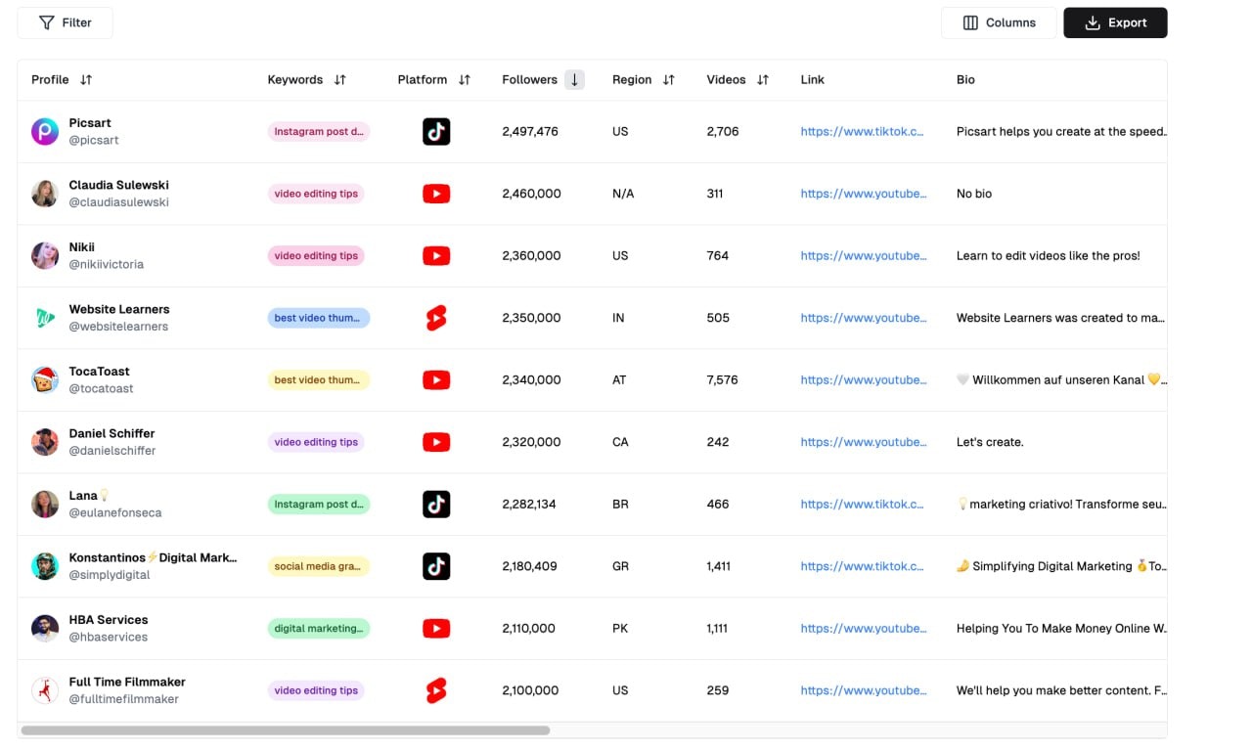Select the @picsart handle text

[94, 140]
